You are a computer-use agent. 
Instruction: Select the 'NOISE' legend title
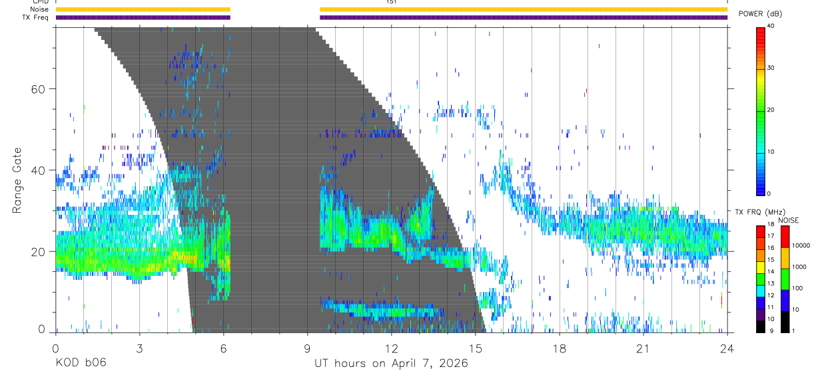coord(790,220)
